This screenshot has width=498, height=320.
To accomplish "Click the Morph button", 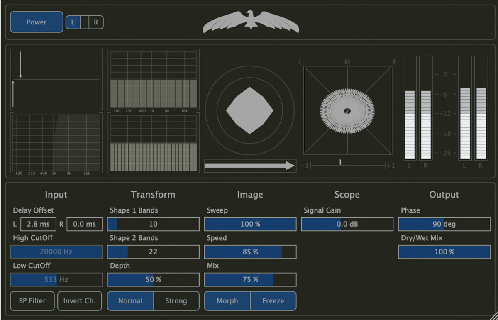I will (x=227, y=301).
